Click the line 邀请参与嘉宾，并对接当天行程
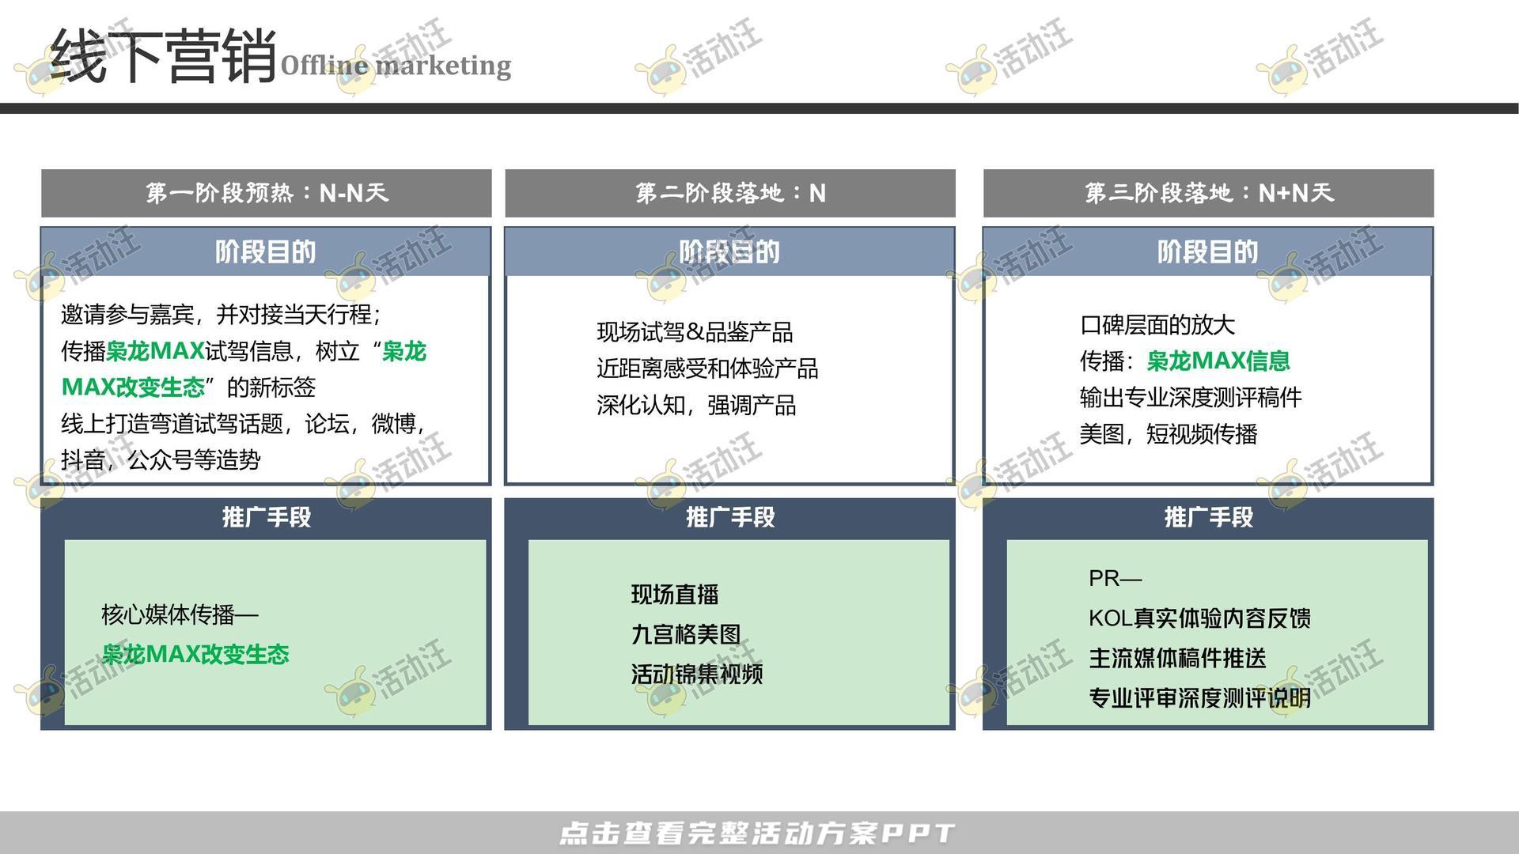1519x854 pixels. [x=221, y=315]
